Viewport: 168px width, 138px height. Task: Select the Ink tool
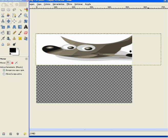(x=8, y=38)
